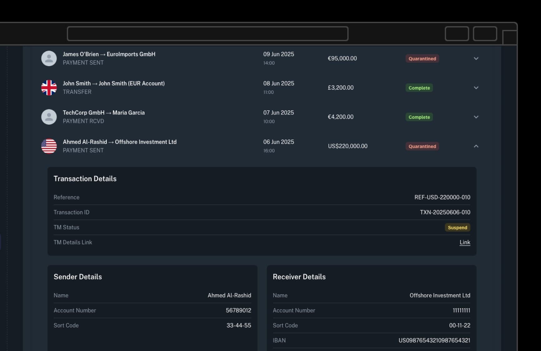Select Ahmed Al-Rashid → Offshore Investment Ltd title
This screenshot has height=351, width=541.
pos(120,142)
